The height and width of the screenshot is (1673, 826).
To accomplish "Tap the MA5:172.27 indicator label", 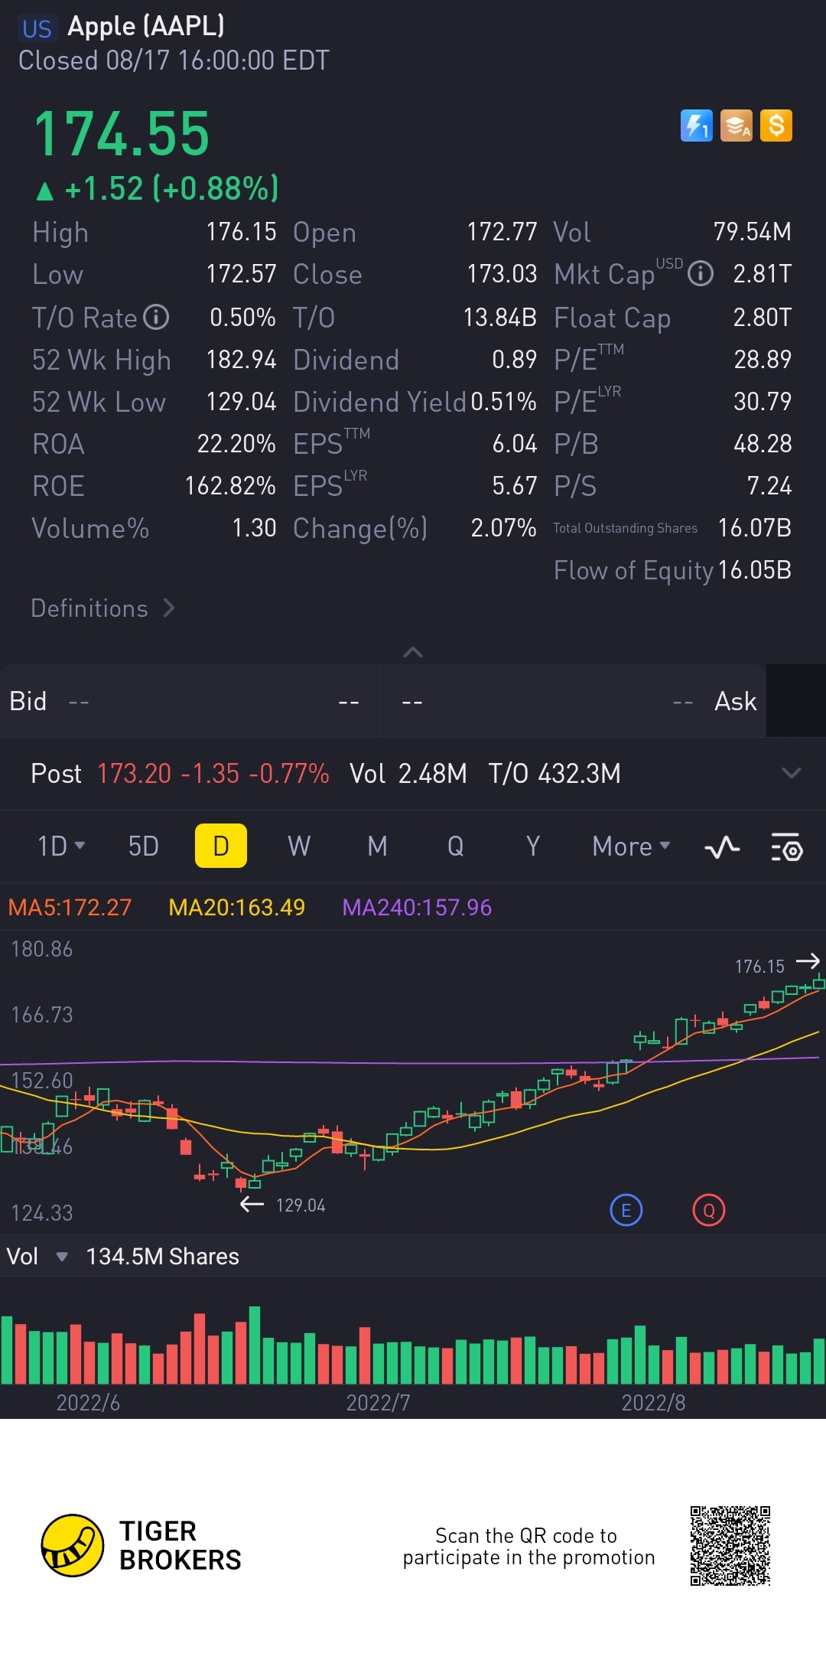I will pyautogui.click(x=70, y=908).
